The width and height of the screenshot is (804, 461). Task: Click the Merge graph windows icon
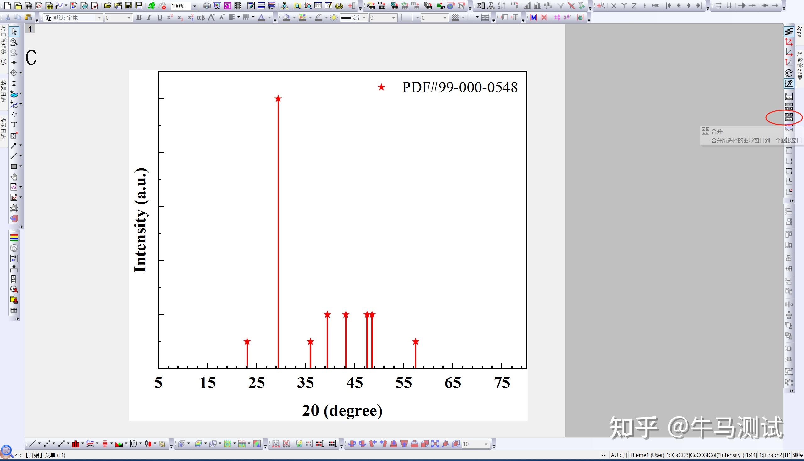[789, 117]
